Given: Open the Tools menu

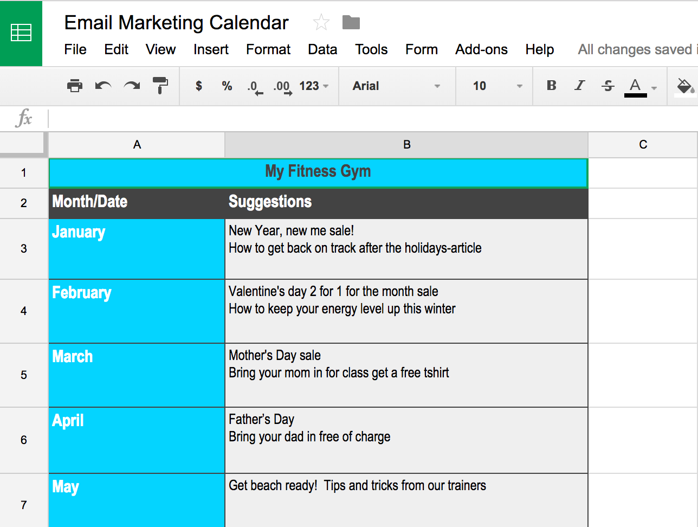Looking at the screenshot, I should [x=371, y=49].
